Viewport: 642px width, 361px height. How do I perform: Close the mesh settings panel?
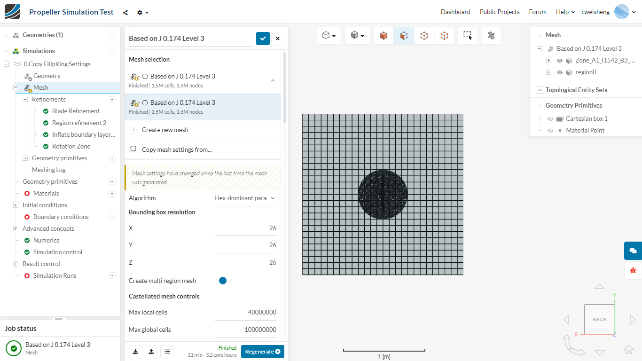(277, 39)
